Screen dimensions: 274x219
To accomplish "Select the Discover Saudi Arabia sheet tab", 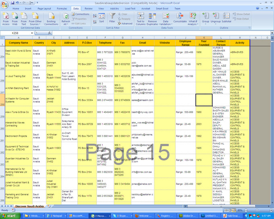I will (29, 206).
